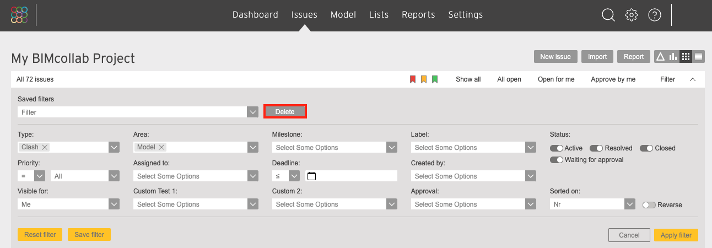Switch to triangle priority view icon
This screenshot has height=248, width=712.
coord(660,56)
